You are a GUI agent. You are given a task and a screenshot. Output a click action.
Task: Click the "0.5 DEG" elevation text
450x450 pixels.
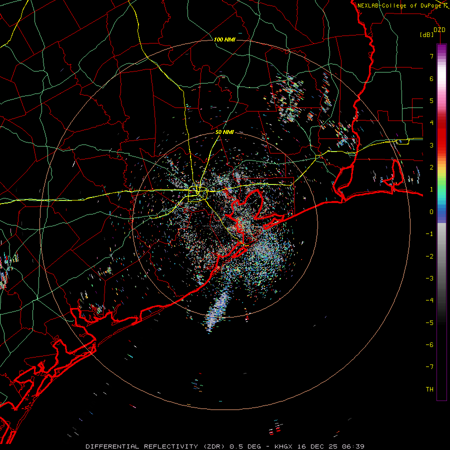click(x=245, y=446)
